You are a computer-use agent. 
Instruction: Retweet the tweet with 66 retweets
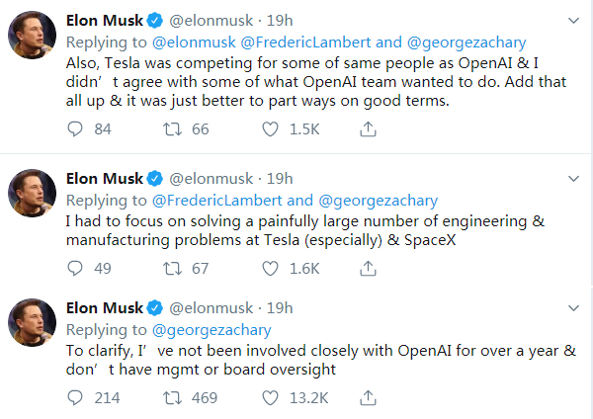172,128
